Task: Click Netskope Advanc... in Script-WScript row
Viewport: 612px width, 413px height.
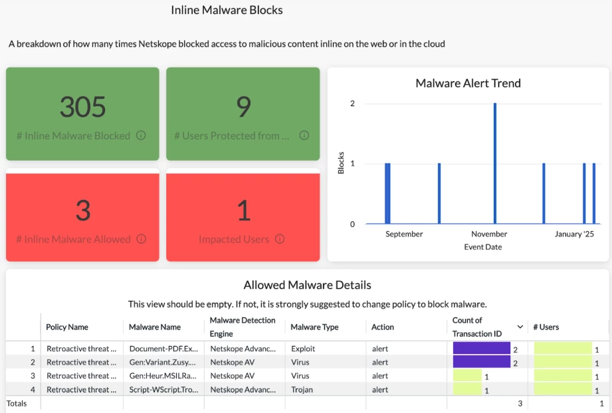Action: tap(243, 390)
